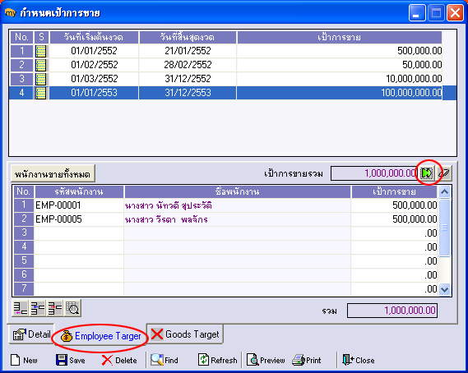Viewport: 468px width, 373px height.
Task: Click the พนักงานขายทั้งหมด button
Action: pos(53,173)
